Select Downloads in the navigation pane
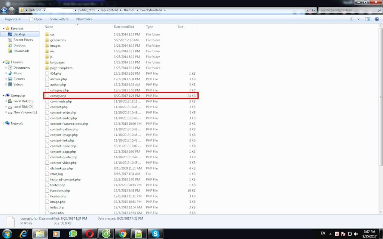383x239 pixels. point(21,51)
